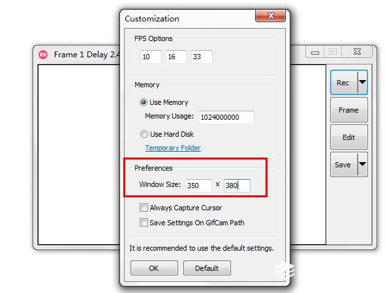The height and width of the screenshot is (293, 385).
Task: Check Save Settings On GifCam Path
Action: coord(144,223)
